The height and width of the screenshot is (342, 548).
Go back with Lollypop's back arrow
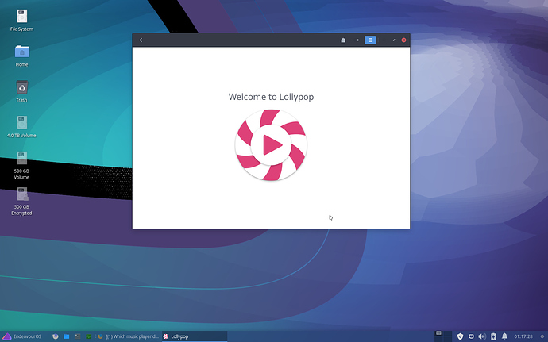coord(141,40)
